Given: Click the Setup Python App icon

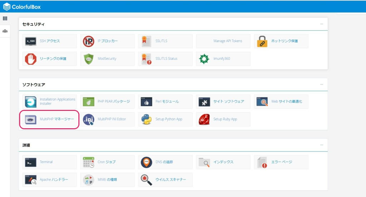Looking at the screenshot, I should tap(146, 119).
